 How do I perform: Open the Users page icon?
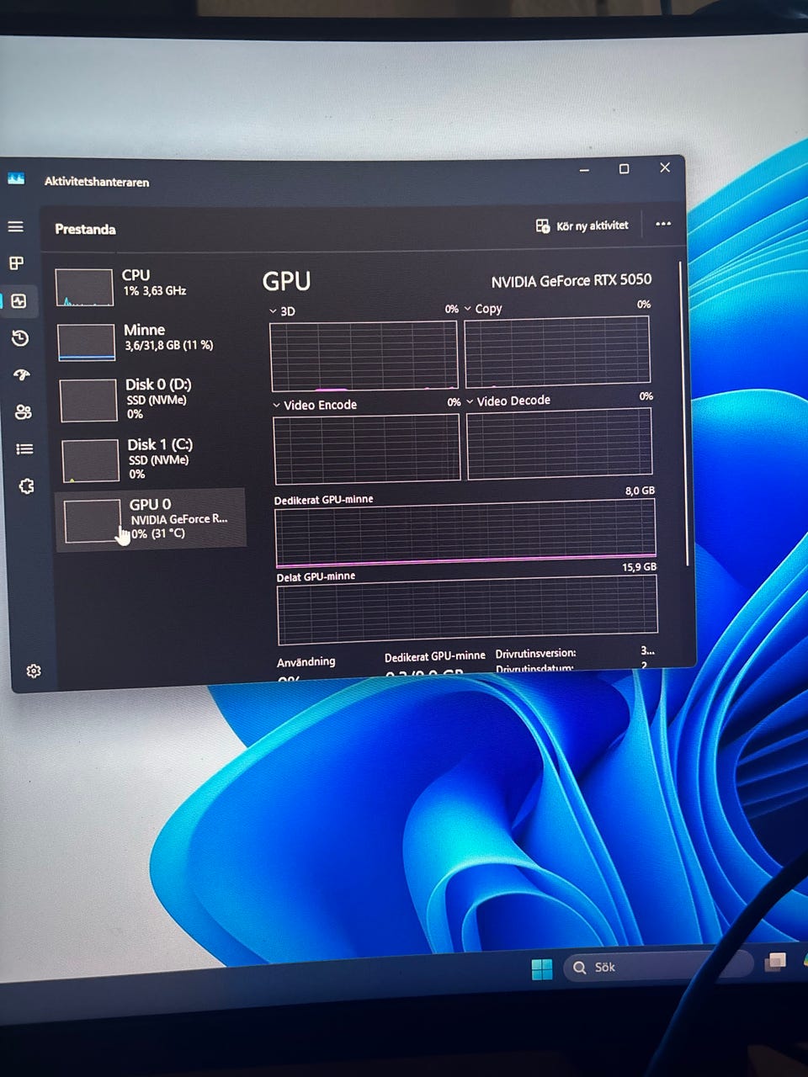pos(24,411)
